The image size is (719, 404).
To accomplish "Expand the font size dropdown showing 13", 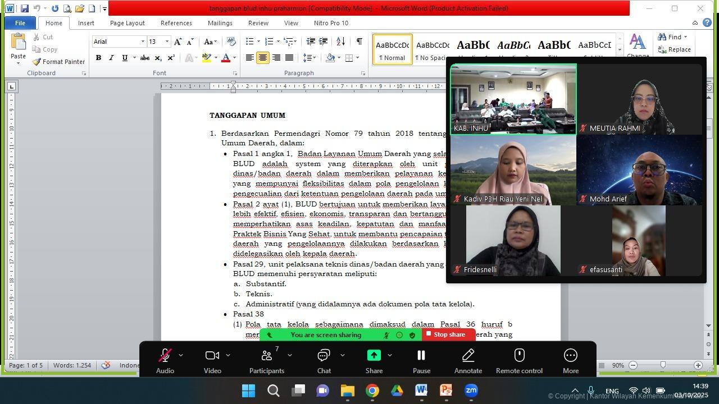I will (x=167, y=42).
